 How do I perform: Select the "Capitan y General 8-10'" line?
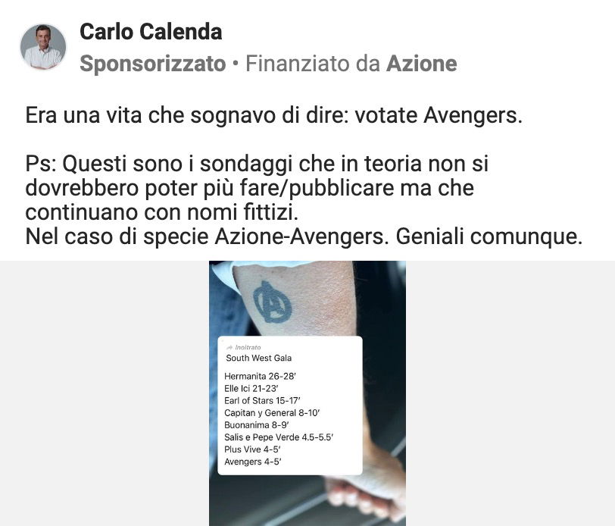click(x=272, y=412)
